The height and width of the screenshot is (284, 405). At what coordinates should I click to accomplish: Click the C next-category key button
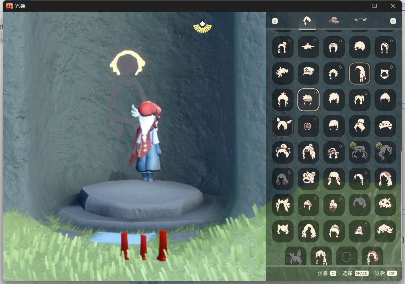[x=393, y=21]
